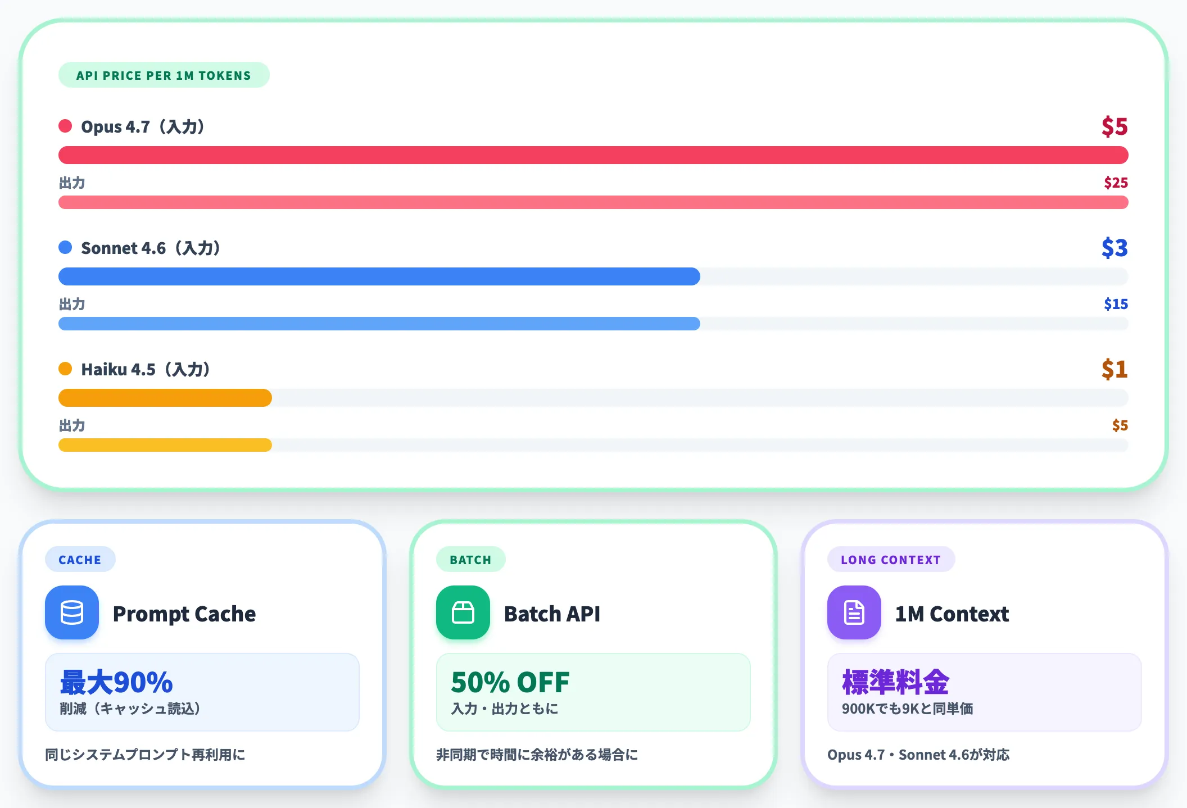Click the BATCH tag badge
Viewport: 1187px width, 808px height.
point(470,560)
